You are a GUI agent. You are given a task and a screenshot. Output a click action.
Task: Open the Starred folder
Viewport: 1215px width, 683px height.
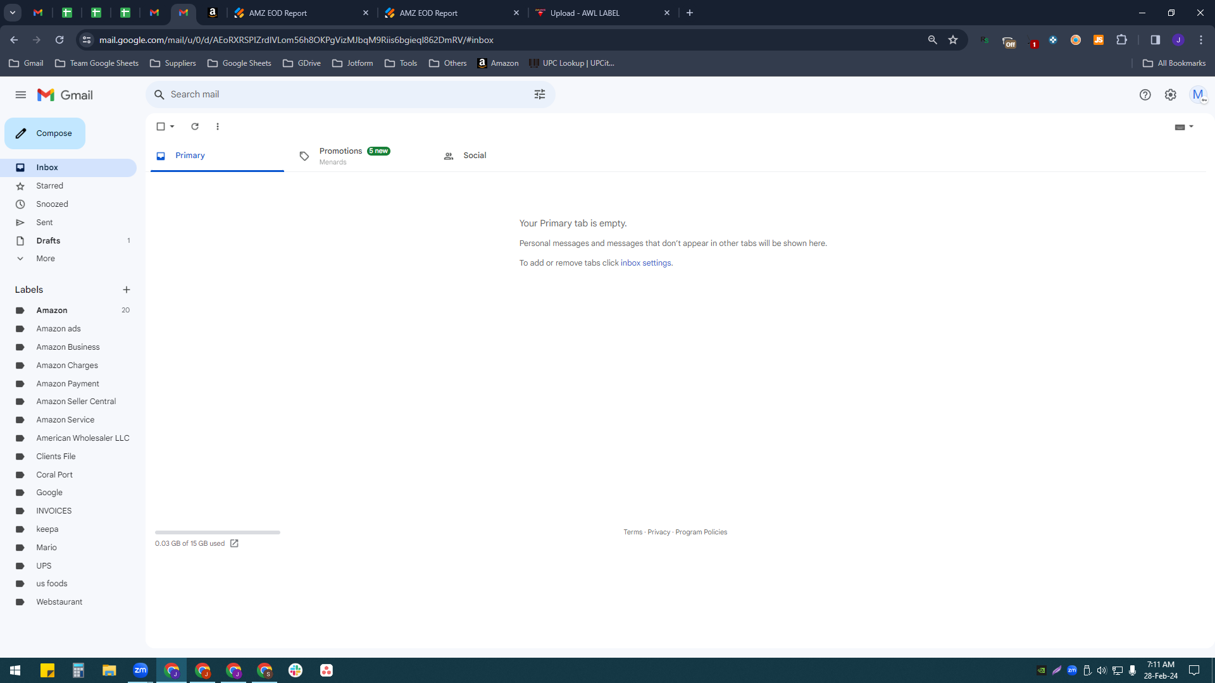[x=68, y=186]
